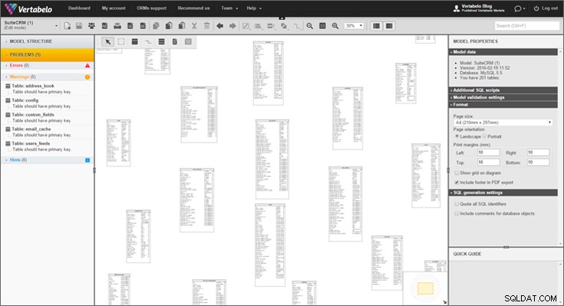Select the add table tool
Viewport: 564px width, 306px height.
click(134, 41)
